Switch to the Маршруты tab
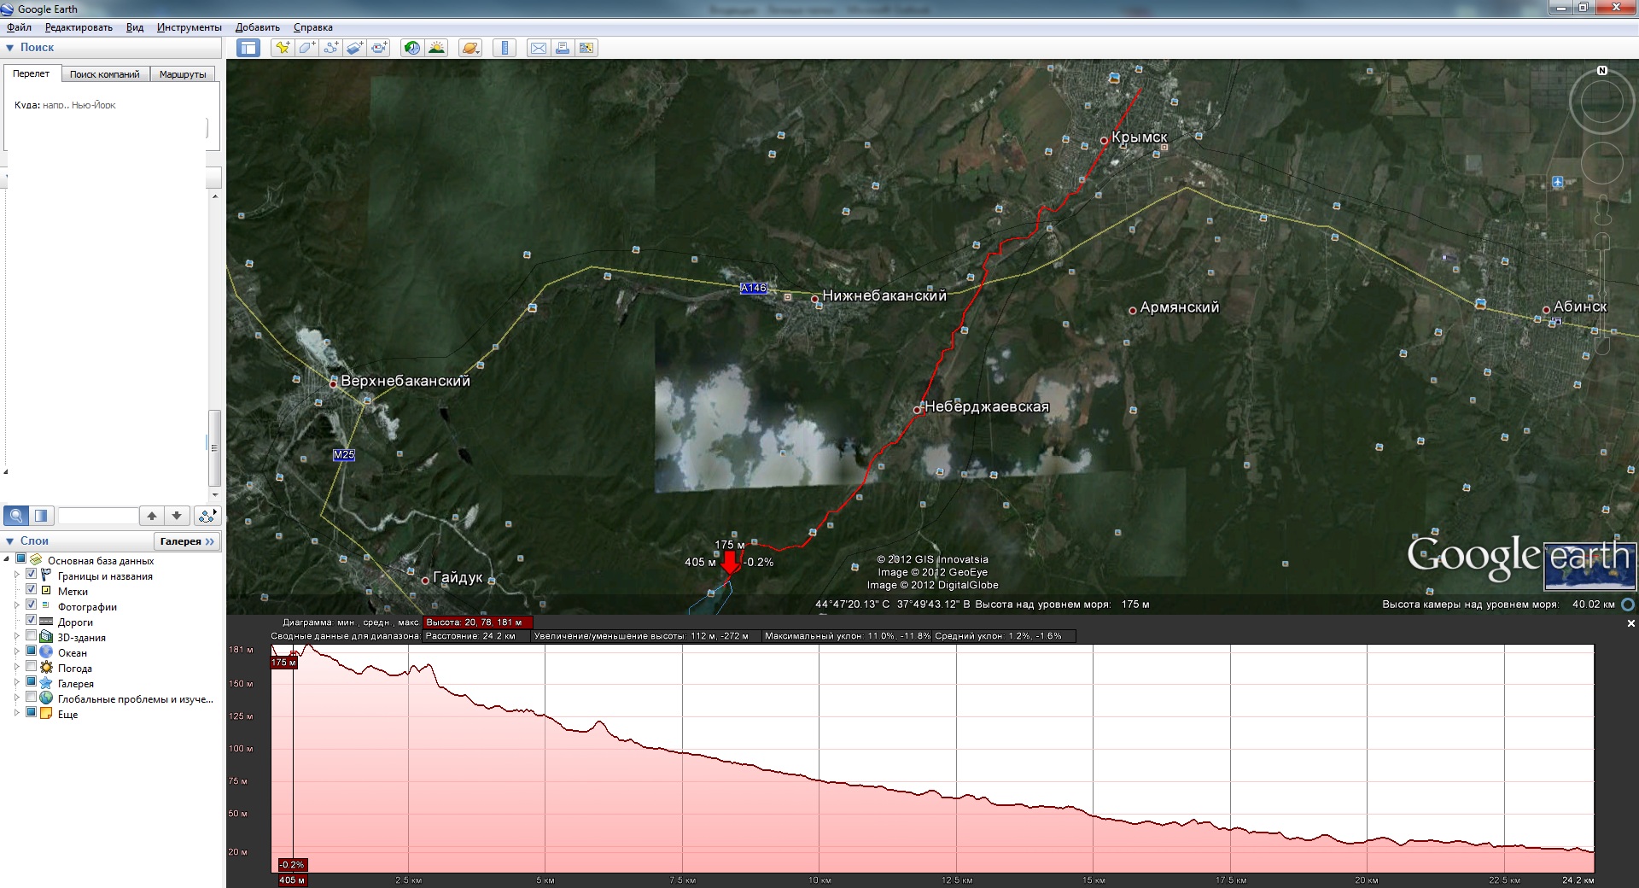Image resolution: width=1639 pixels, height=888 pixels. 183,74
